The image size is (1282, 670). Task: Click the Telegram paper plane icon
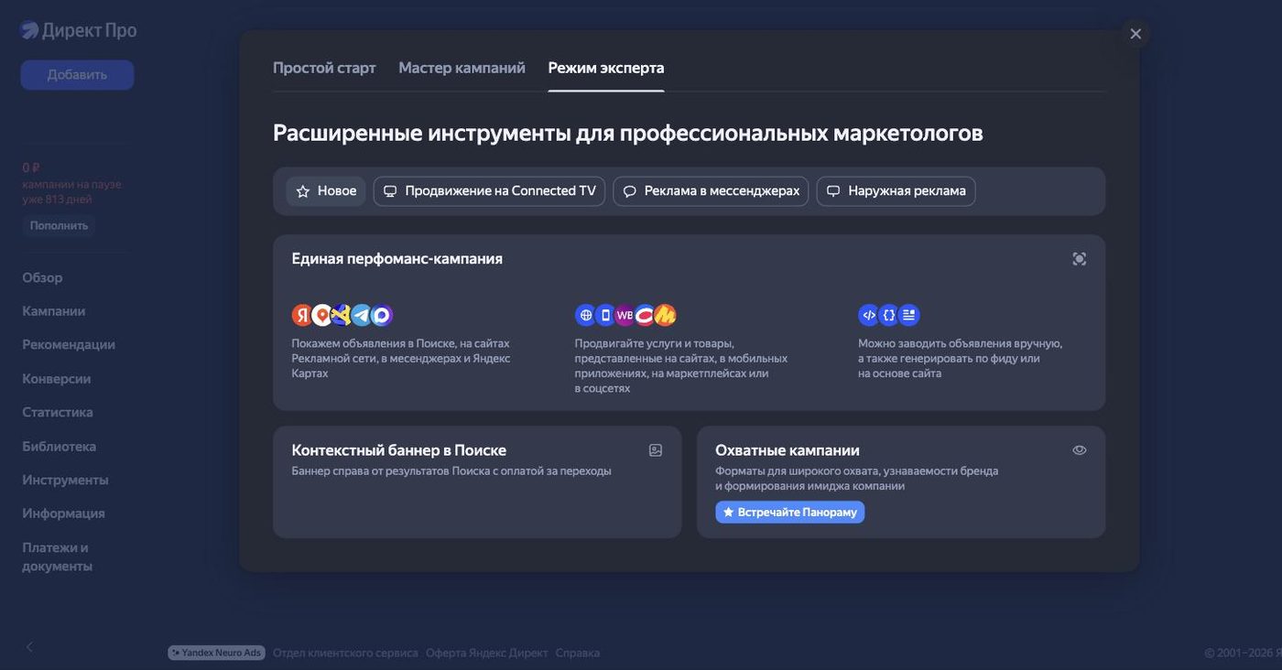[x=362, y=315]
